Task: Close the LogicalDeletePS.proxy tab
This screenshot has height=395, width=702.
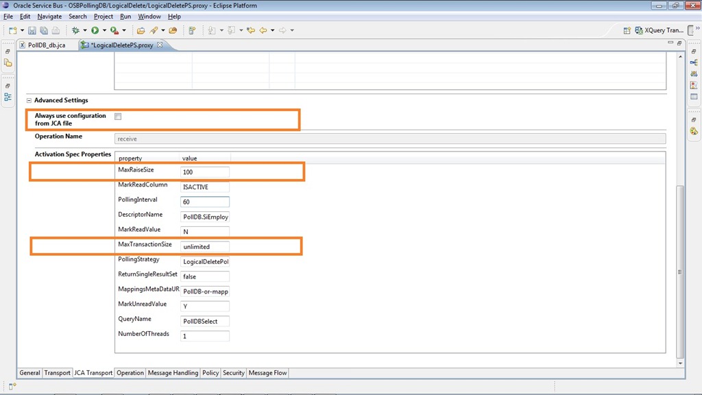Action: [x=160, y=45]
